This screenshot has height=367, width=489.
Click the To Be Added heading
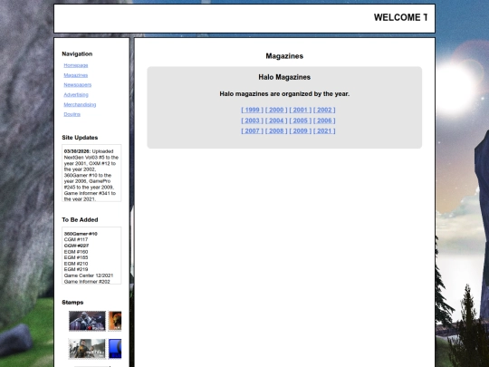pyautogui.click(x=80, y=220)
